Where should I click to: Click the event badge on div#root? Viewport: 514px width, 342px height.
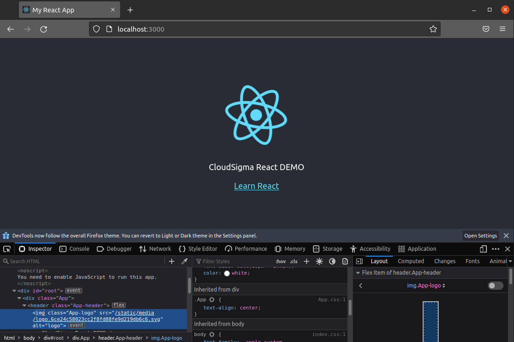(x=73, y=291)
